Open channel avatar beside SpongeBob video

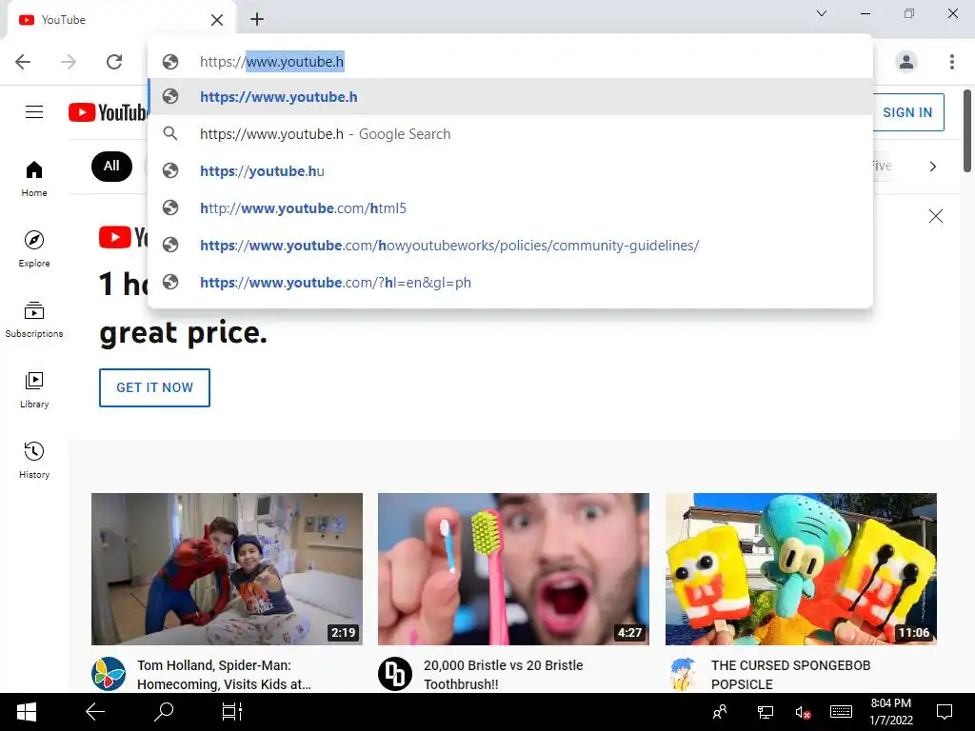(x=682, y=674)
